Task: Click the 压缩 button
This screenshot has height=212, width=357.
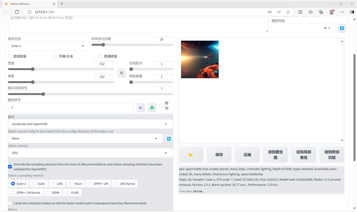Action: click(x=247, y=155)
